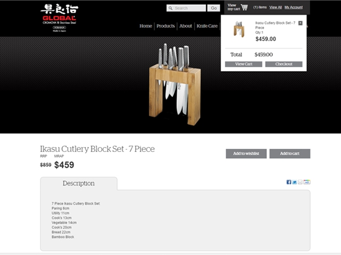Share product via email icon
The width and height of the screenshot is (341, 255).
click(300, 182)
